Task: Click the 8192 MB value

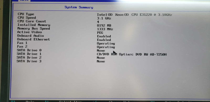Action: coord(104,25)
